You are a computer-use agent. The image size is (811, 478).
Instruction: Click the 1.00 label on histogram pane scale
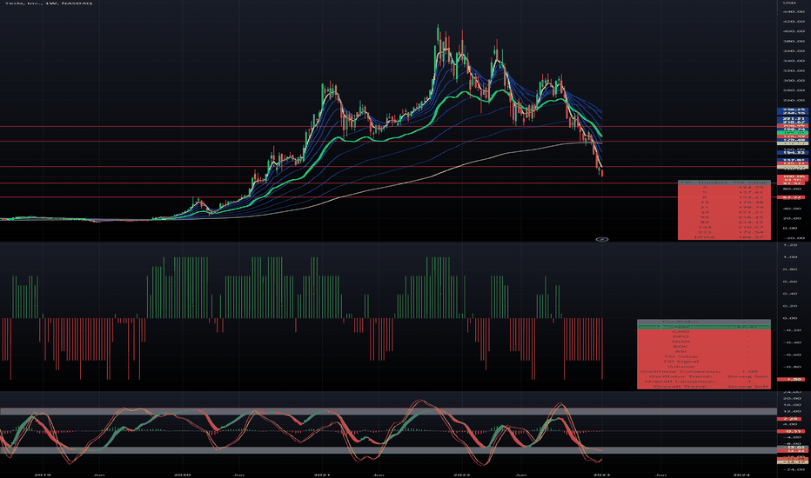click(x=790, y=257)
